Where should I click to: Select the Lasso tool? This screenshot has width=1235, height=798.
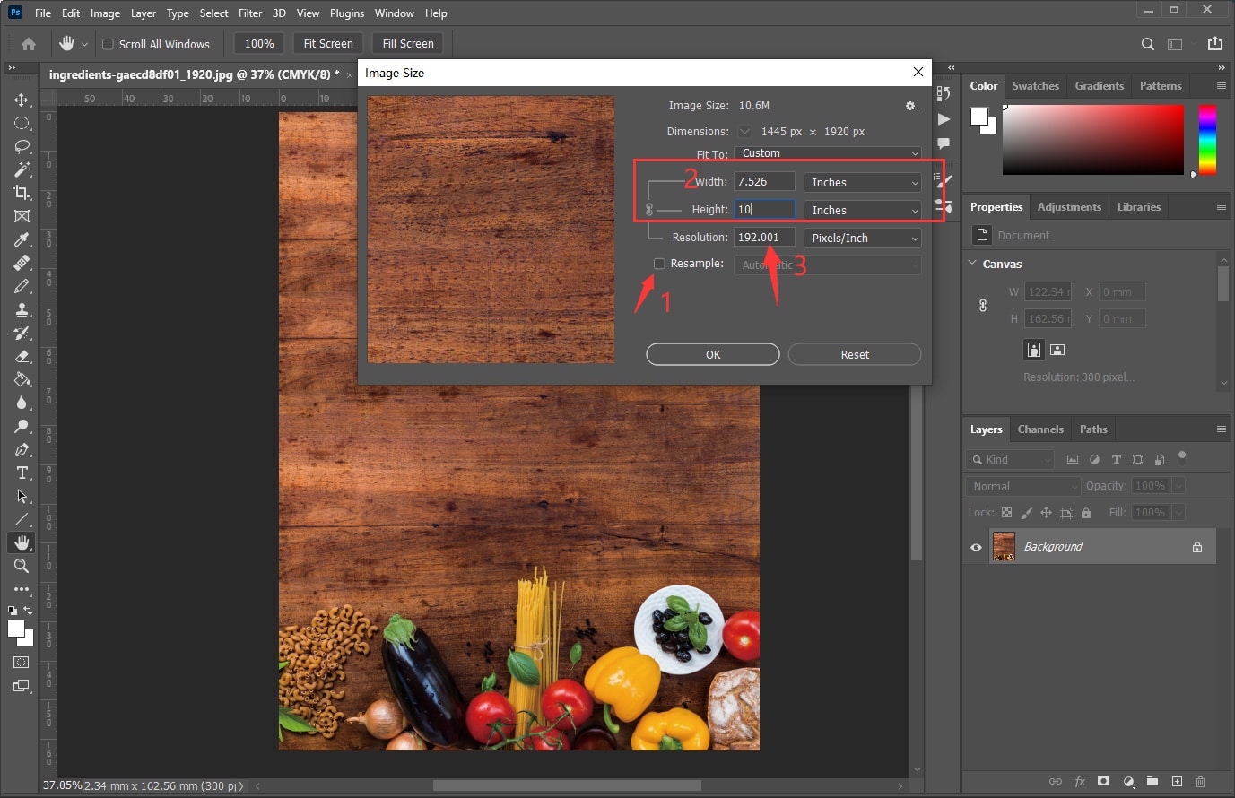[x=22, y=146]
